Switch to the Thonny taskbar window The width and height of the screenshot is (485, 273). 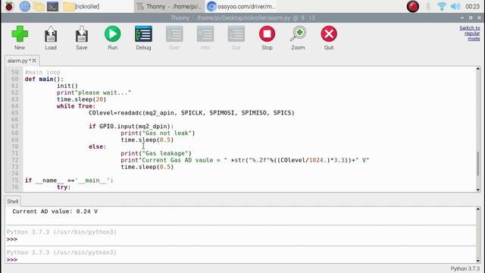[x=169, y=6]
